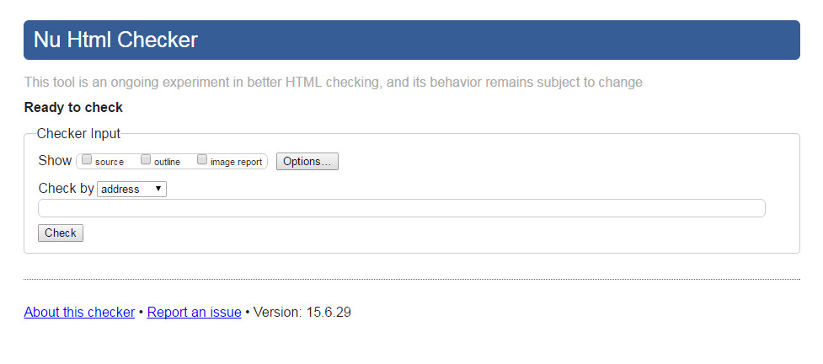The height and width of the screenshot is (364, 823).
Task: Click the 'source' label text
Action: [110, 163]
